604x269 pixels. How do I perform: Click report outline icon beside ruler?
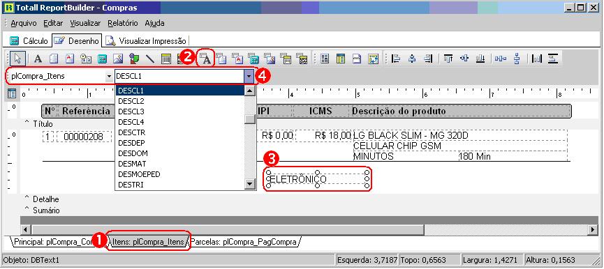point(12,93)
